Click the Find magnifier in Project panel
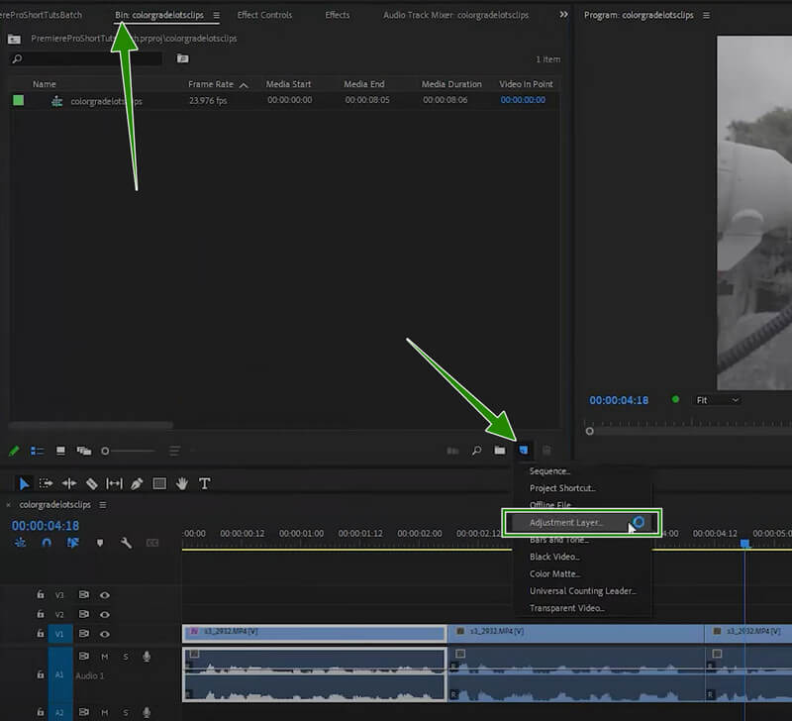This screenshot has height=721, width=792. [x=476, y=451]
